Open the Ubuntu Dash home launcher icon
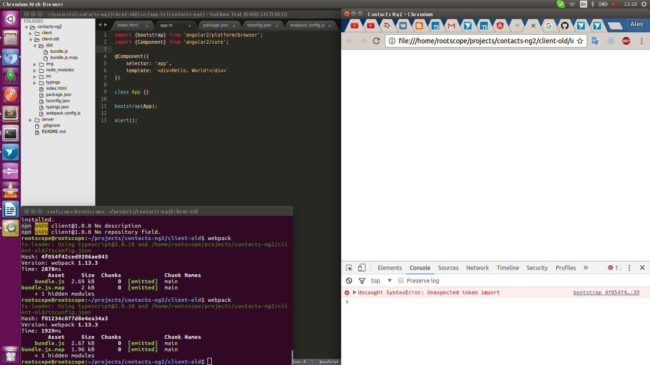 coord(10,19)
